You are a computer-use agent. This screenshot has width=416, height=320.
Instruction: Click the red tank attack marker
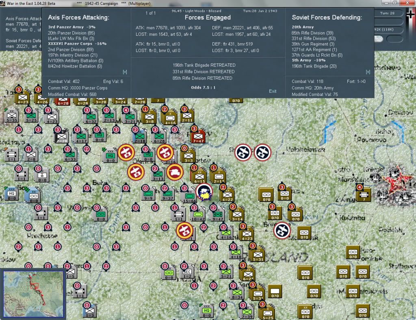click(x=175, y=172)
